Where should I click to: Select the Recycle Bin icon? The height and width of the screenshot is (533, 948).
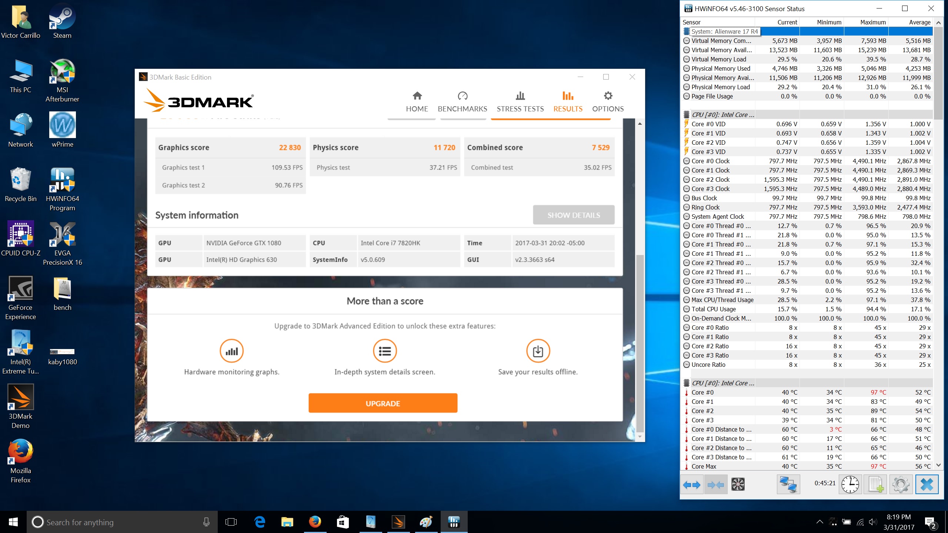point(21,184)
